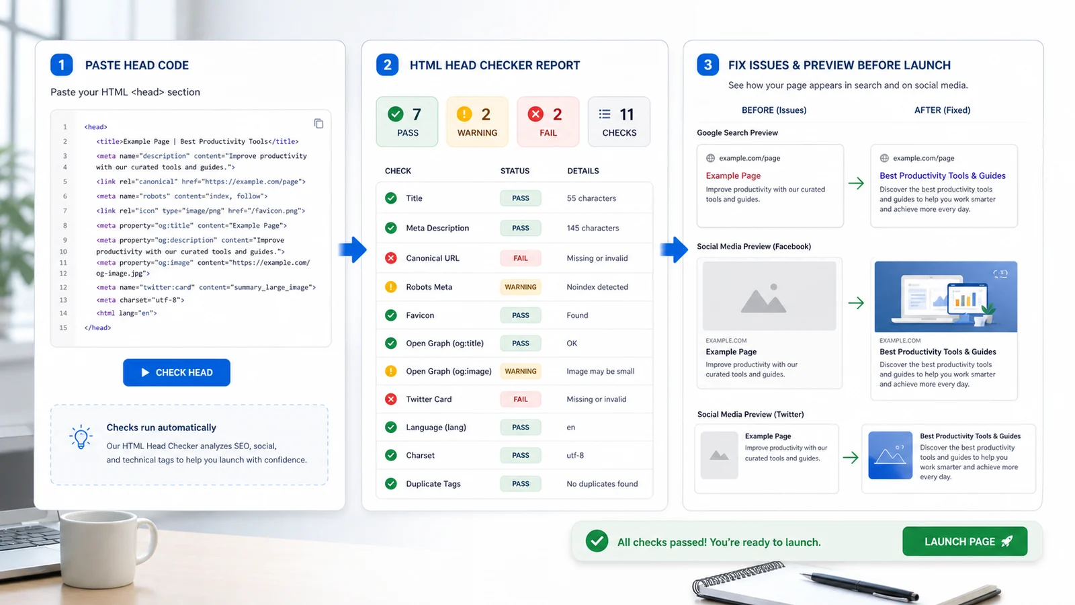The width and height of the screenshot is (1075, 605).
Task: Click the CHECK HEAD button
Action: pyautogui.click(x=177, y=372)
